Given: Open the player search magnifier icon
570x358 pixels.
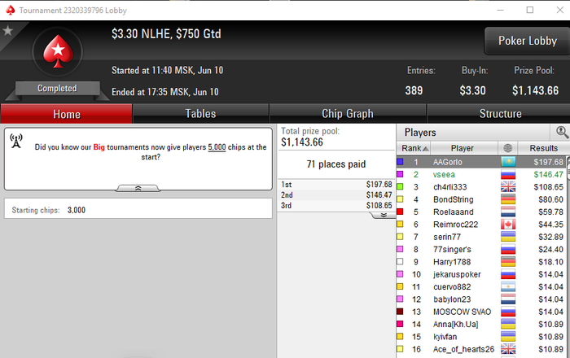Looking at the screenshot, I should 562,132.
